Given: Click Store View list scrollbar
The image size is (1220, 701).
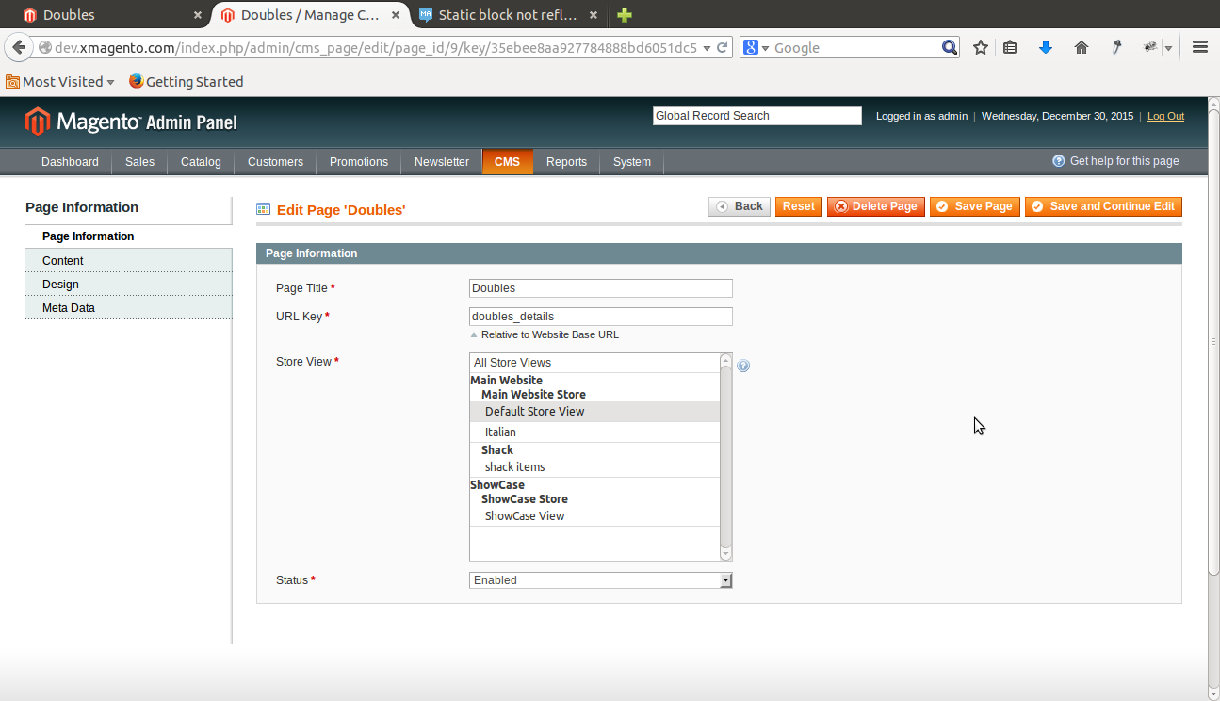Looking at the screenshot, I should coord(725,457).
